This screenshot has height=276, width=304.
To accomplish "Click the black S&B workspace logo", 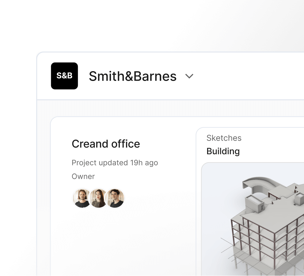I will (x=64, y=76).
